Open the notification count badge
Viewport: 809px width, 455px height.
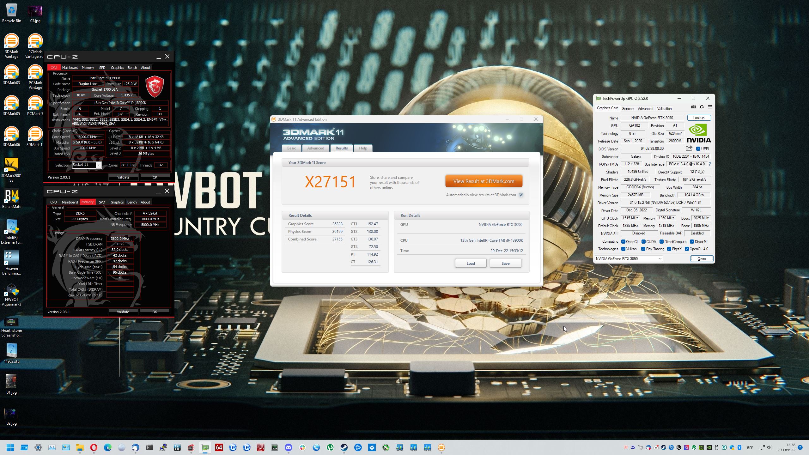(x=800, y=447)
